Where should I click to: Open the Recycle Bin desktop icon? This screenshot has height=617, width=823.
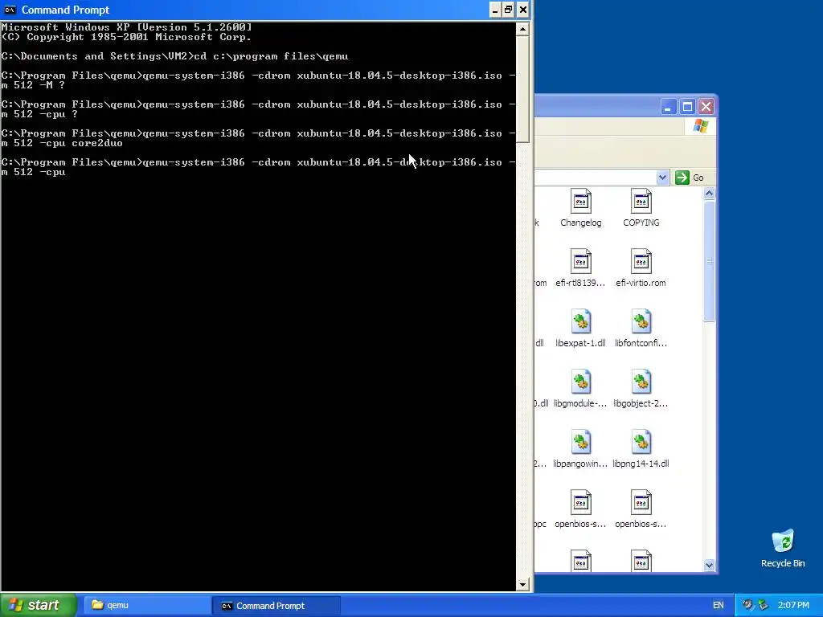pos(783,541)
